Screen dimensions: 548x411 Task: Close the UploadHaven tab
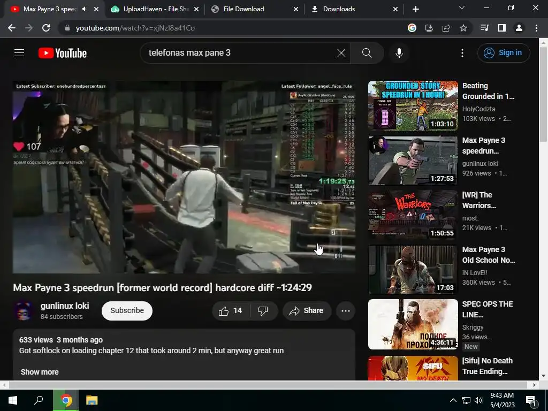196,9
